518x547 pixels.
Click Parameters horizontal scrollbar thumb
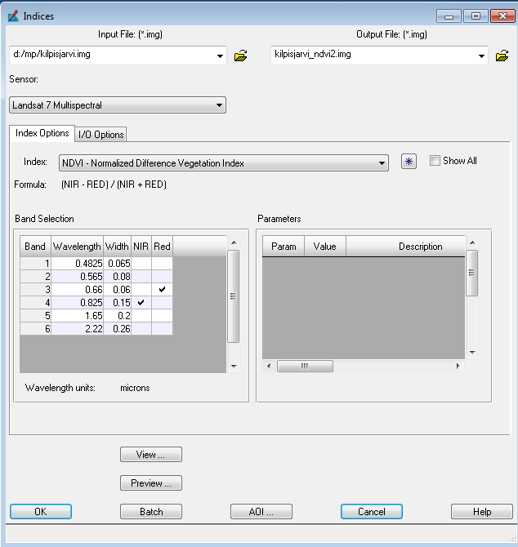point(305,366)
